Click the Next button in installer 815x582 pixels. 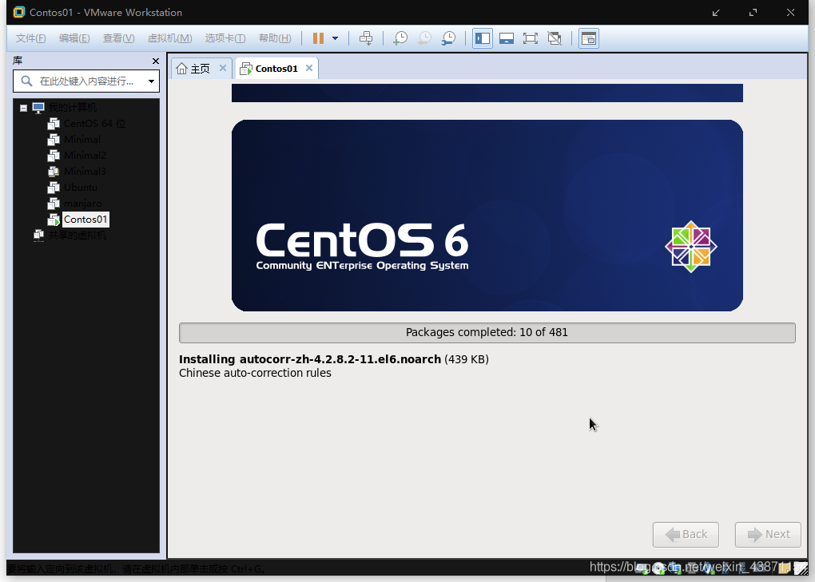[x=768, y=535]
